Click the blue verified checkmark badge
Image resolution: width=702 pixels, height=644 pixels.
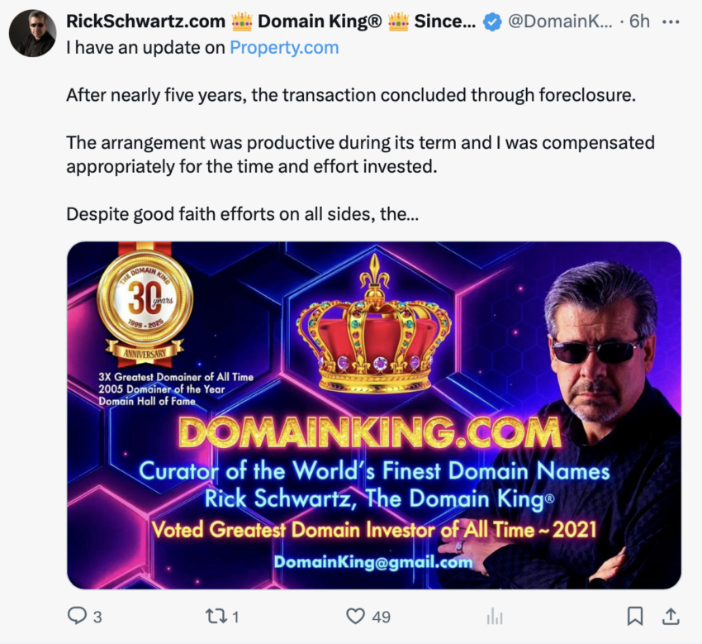pyautogui.click(x=491, y=22)
